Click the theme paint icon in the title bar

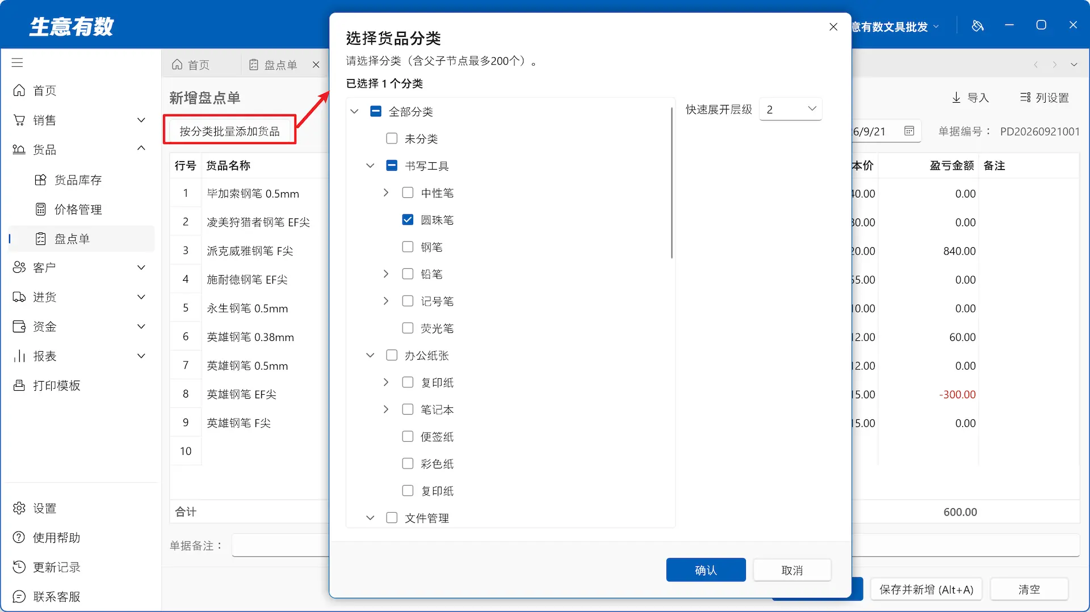coord(978,26)
